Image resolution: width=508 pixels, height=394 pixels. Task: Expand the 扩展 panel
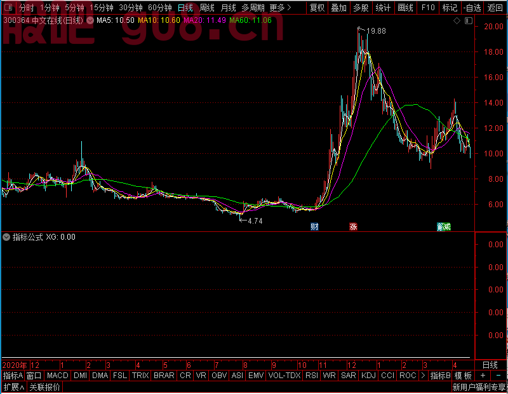pyautogui.click(x=14, y=387)
